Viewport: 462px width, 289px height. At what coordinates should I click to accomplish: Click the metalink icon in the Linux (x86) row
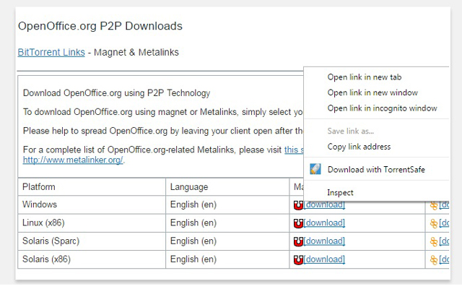(x=434, y=223)
